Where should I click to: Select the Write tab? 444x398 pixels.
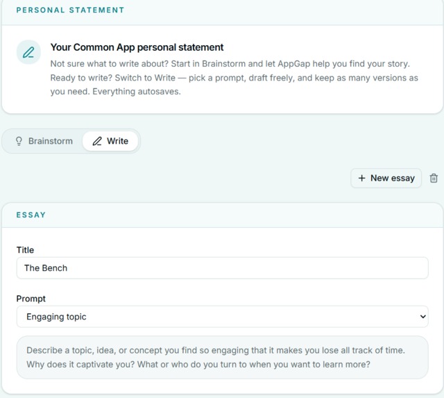pos(110,141)
